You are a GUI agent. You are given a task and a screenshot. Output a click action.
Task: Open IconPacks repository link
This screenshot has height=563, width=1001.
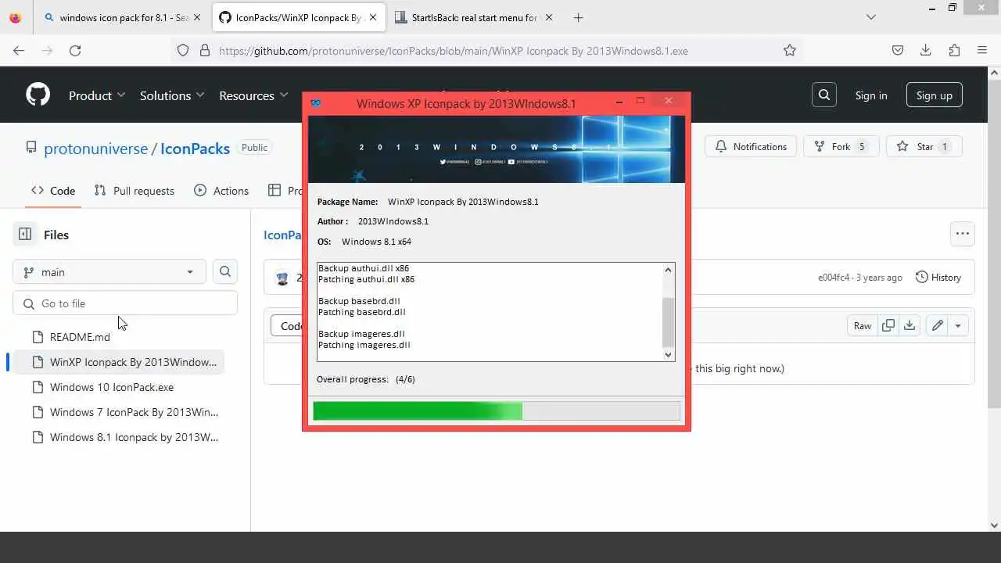[x=195, y=148]
